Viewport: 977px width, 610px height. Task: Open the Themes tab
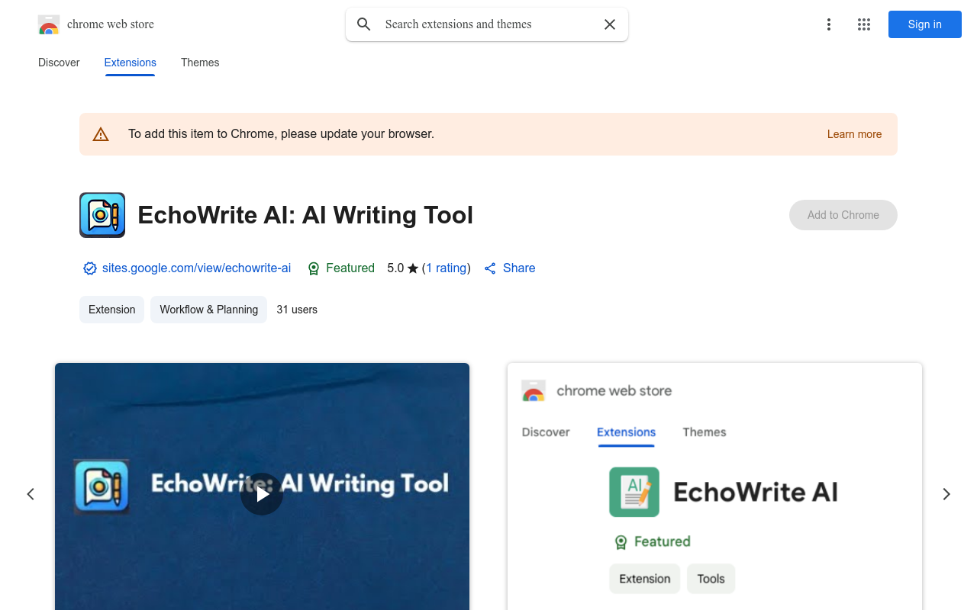point(200,63)
